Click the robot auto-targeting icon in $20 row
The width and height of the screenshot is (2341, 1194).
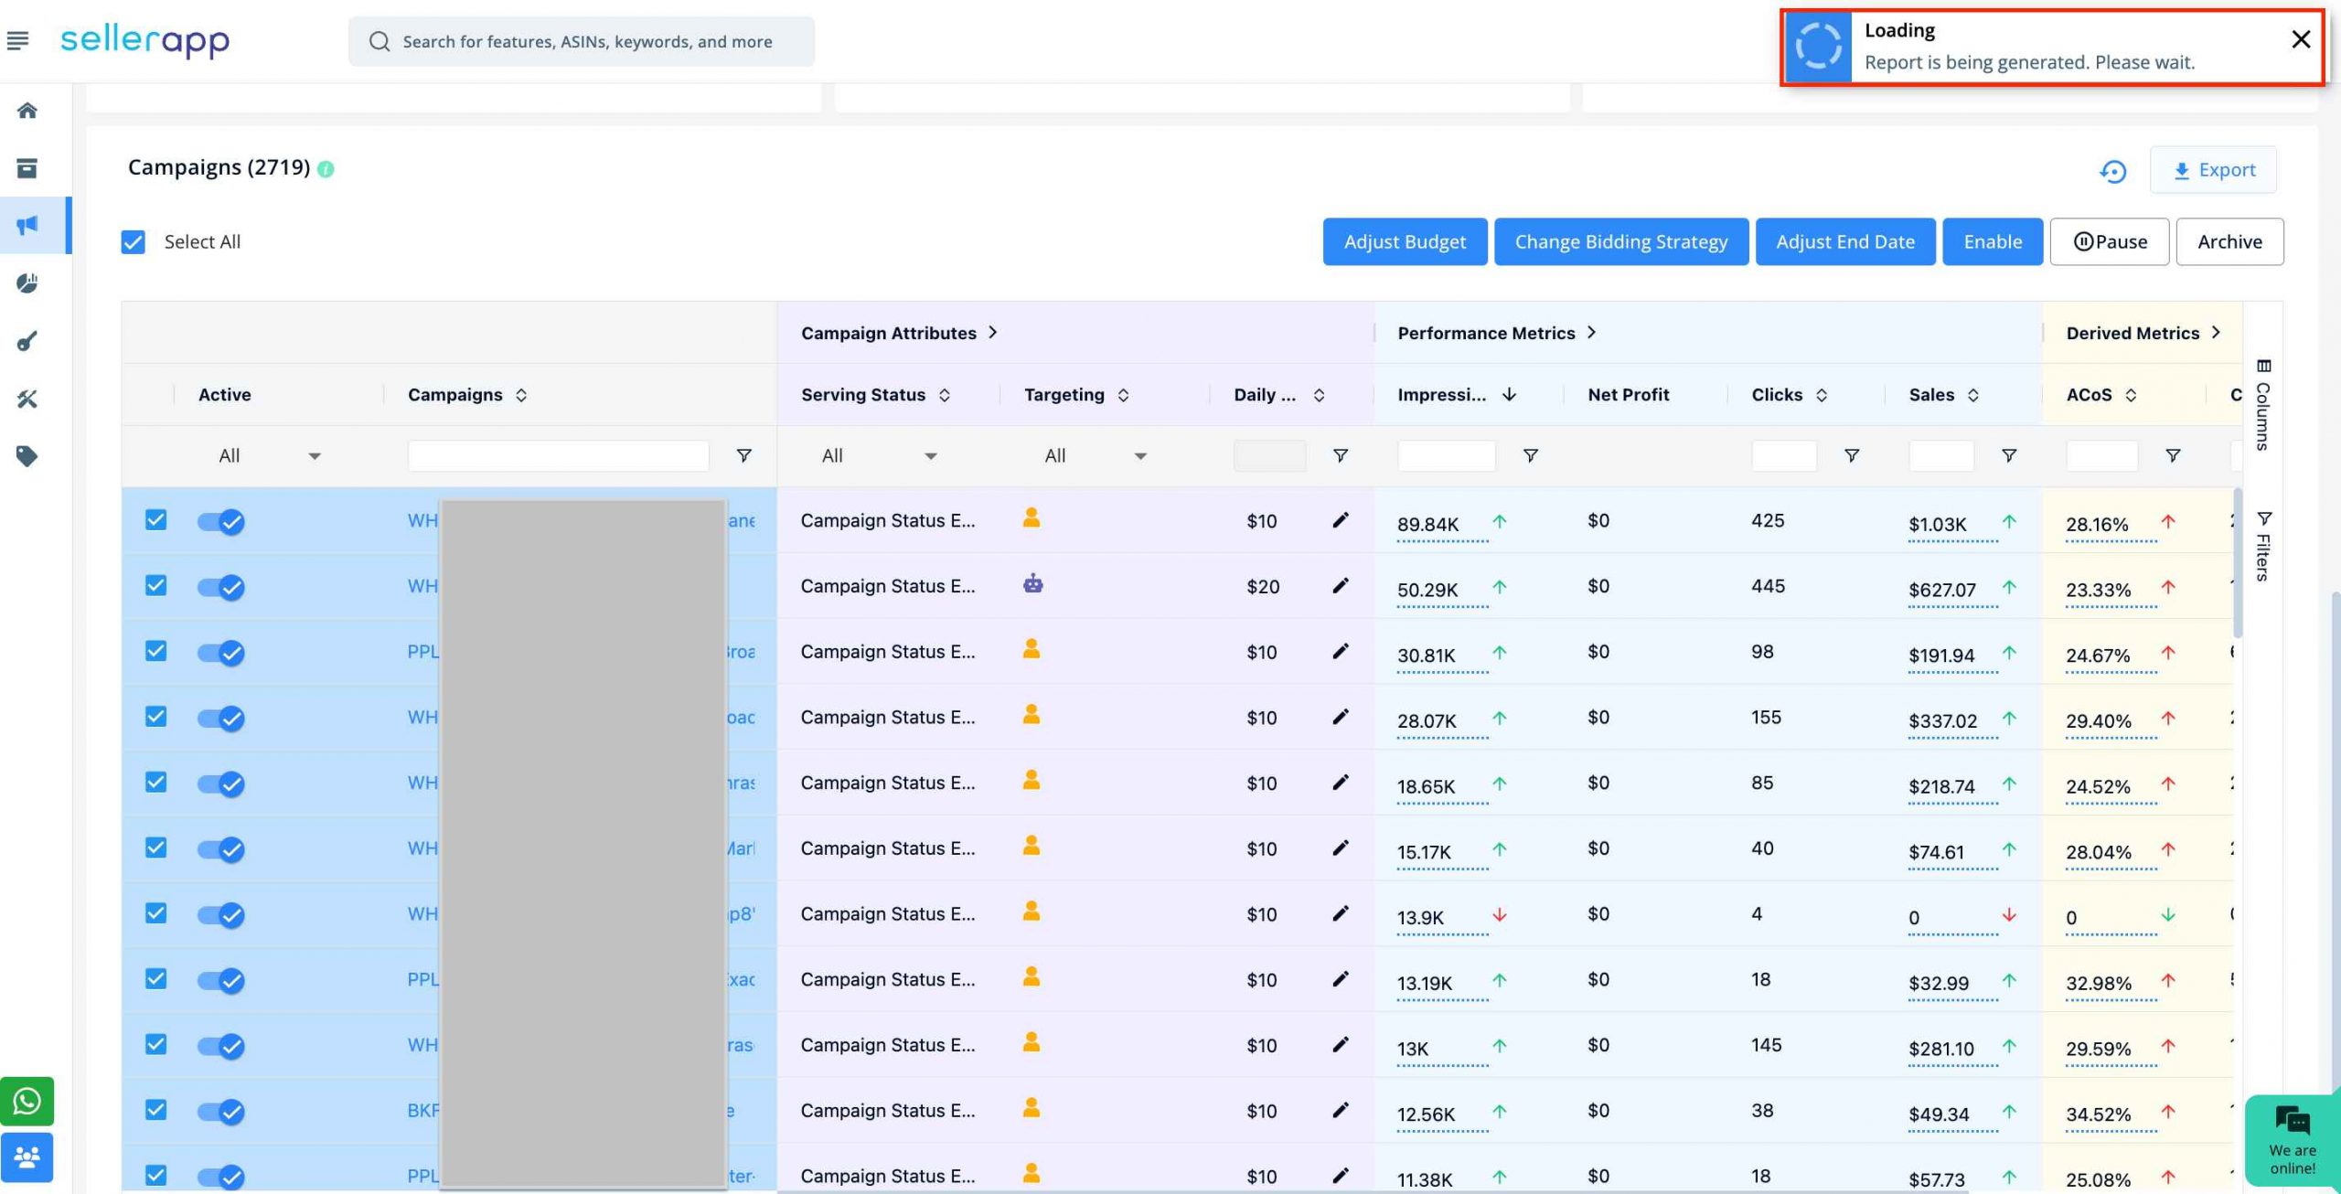pyautogui.click(x=1033, y=583)
